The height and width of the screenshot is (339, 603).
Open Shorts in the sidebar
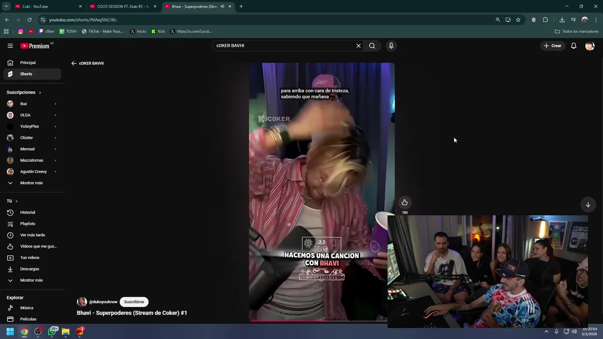32,74
